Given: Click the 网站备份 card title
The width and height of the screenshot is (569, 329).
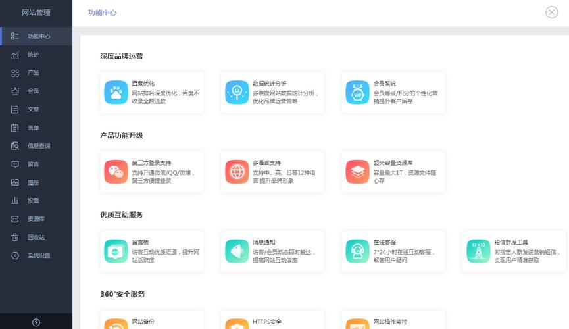Looking at the screenshot, I should click(143, 322).
